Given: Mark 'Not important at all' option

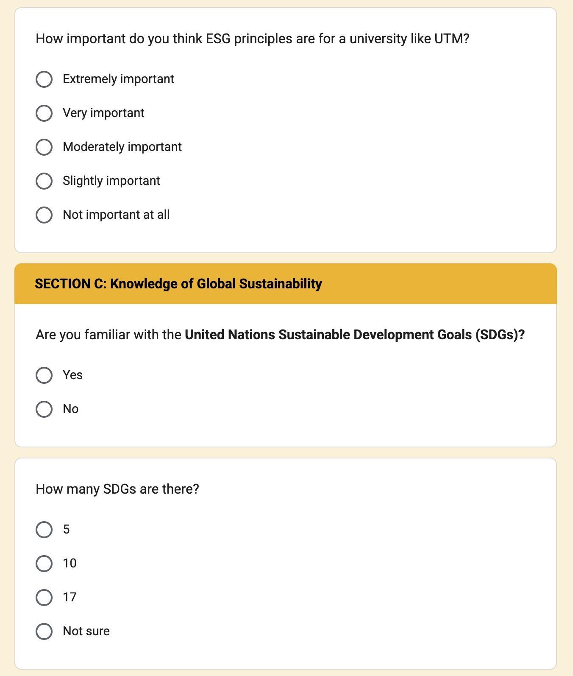Looking at the screenshot, I should pos(44,215).
